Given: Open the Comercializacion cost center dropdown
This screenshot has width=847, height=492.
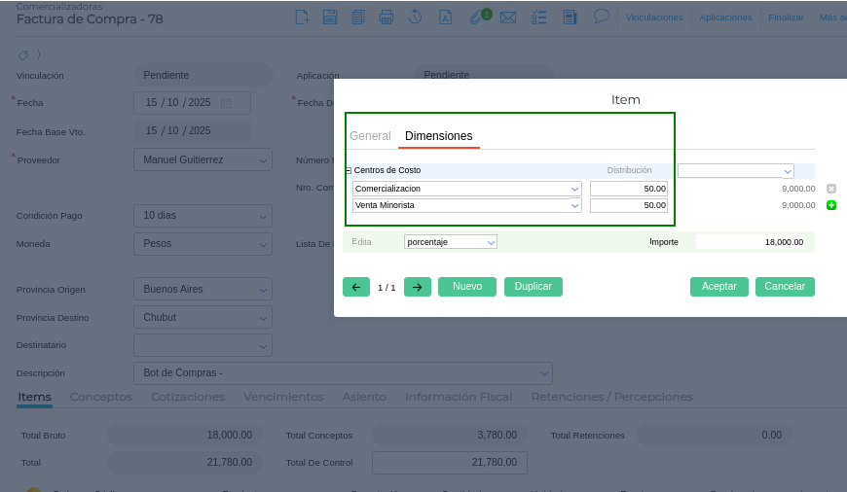Looking at the screenshot, I should tap(574, 189).
